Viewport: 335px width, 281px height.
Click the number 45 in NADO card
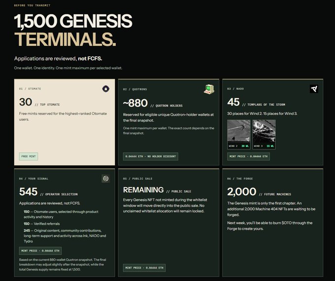234,102
